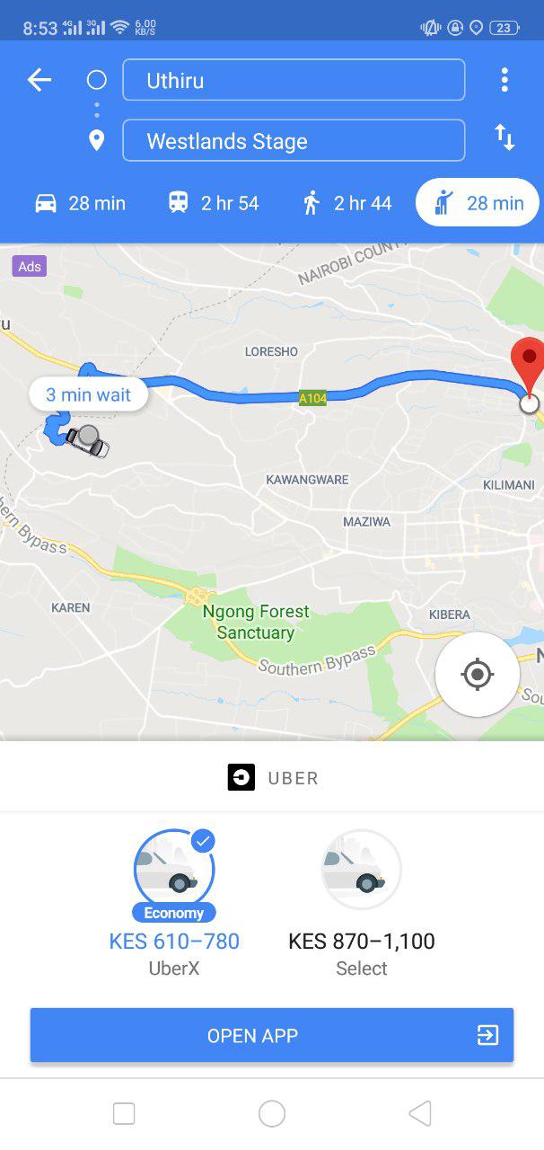Click the OPEN APP button
The width and height of the screenshot is (544, 1150).
click(272, 1035)
